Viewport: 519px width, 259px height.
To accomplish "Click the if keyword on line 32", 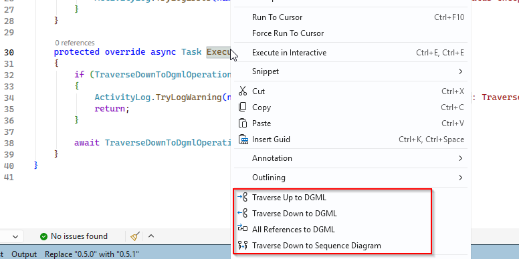I will point(80,75).
